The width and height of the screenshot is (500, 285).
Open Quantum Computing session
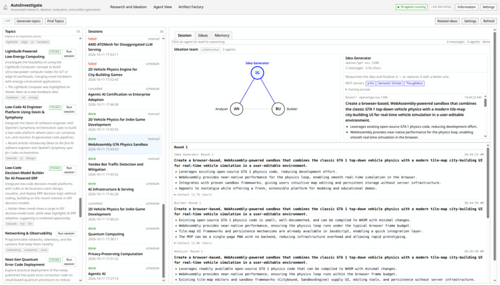point(123,234)
